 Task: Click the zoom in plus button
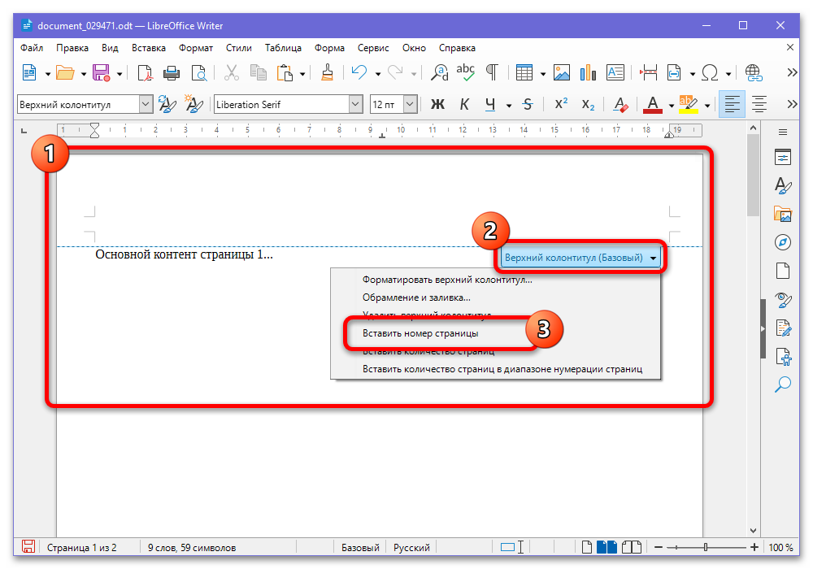coord(754,547)
